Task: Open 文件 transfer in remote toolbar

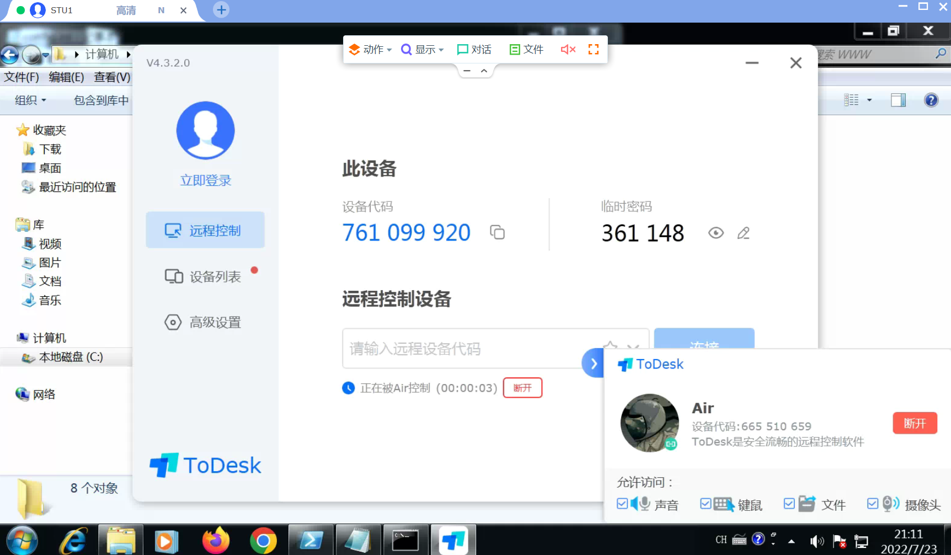Action: click(526, 50)
